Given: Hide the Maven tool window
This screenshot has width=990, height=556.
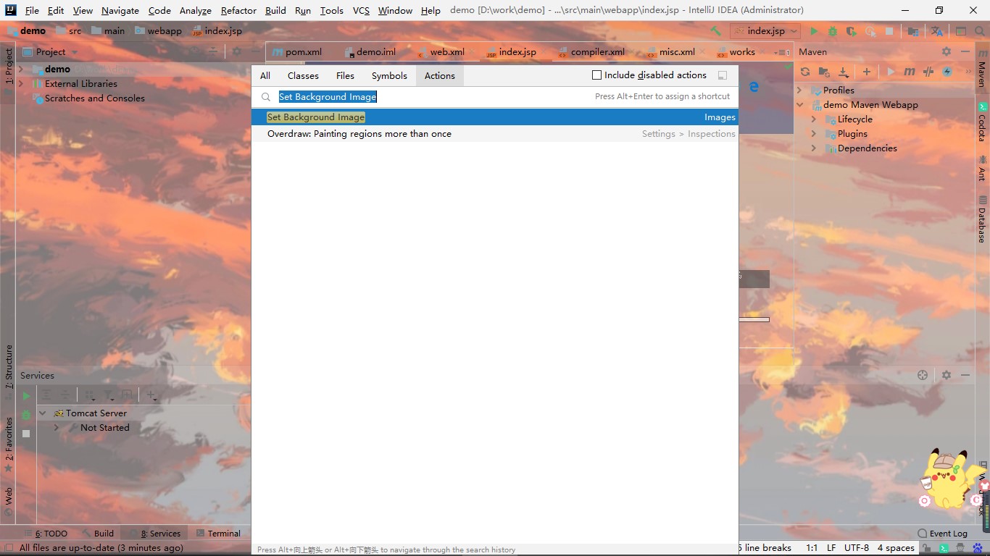Looking at the screenshot, I should click(965, 51).
